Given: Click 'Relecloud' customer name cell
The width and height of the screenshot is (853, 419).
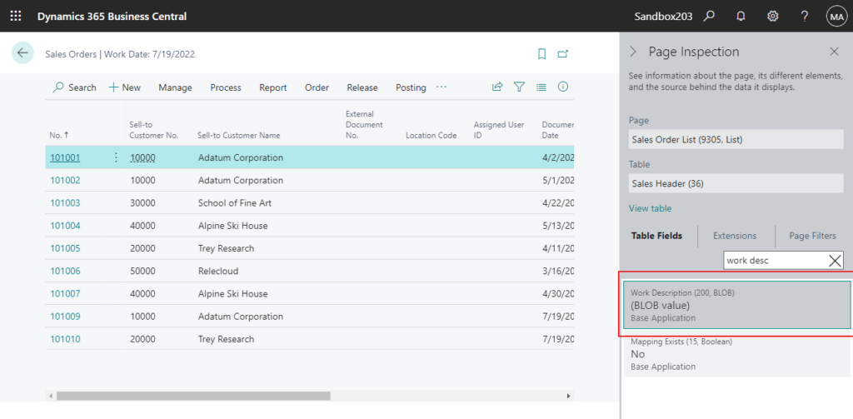Looking at the screenshot, I should pos(218,271).
